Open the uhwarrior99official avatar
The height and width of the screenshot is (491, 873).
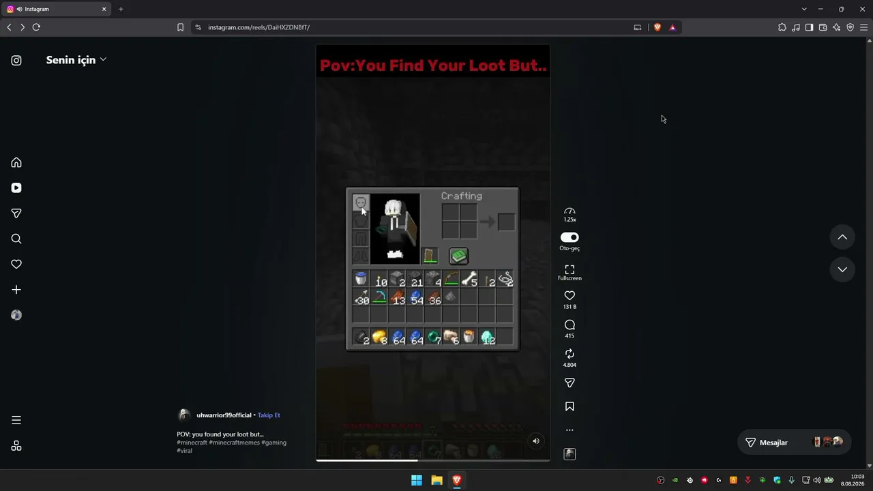183,415
